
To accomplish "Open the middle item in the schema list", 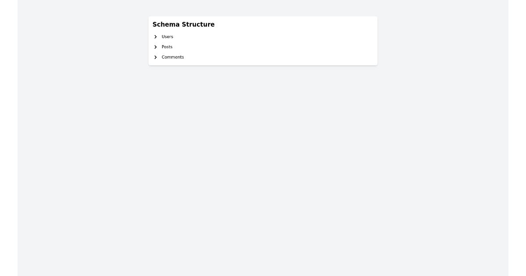I will [167, 47].
